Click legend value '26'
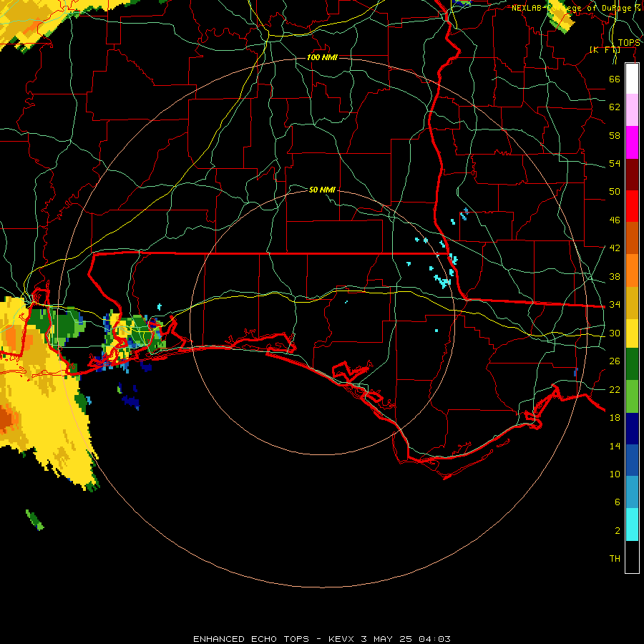Screen dimensions: 644x644 coord(615,361)
